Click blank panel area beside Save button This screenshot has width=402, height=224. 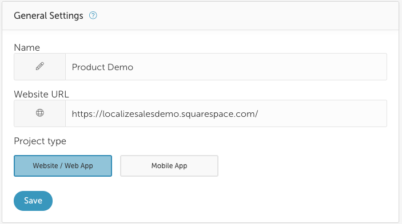pyautogui.click(x=218, y=201)
